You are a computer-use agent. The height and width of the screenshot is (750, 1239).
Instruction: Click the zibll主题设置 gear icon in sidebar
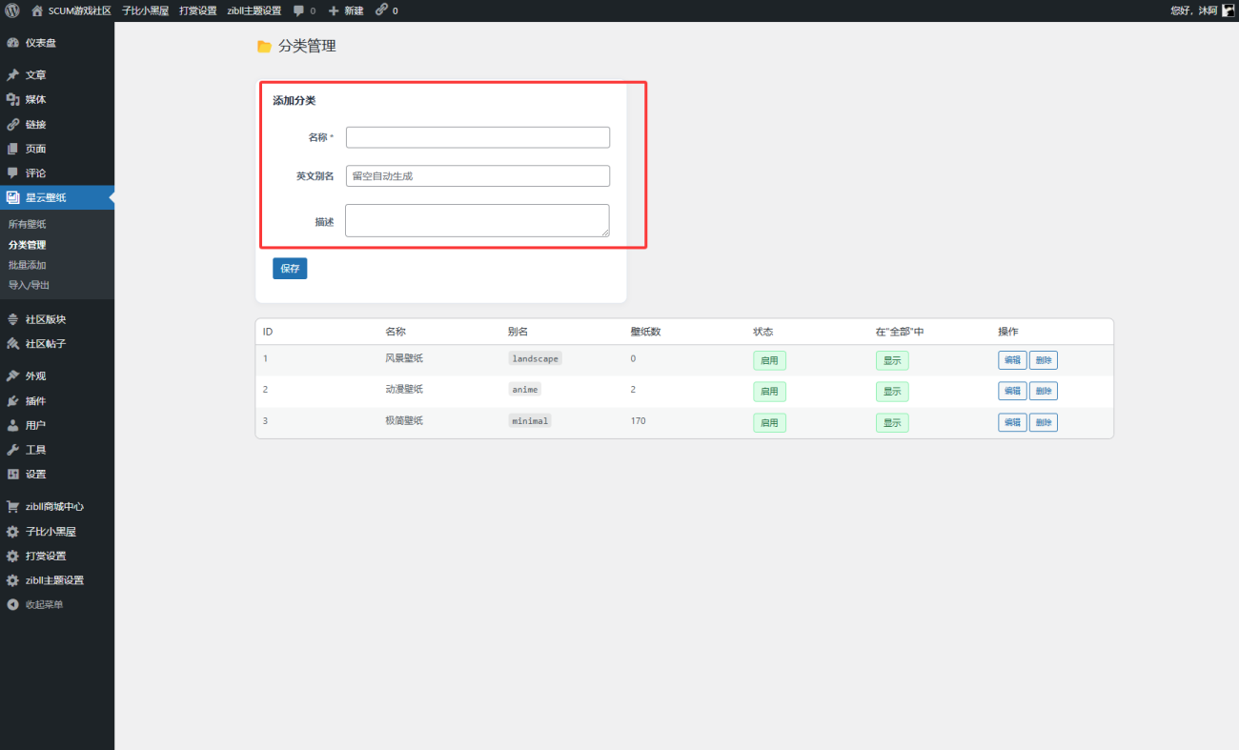click(x=13, y=580)
